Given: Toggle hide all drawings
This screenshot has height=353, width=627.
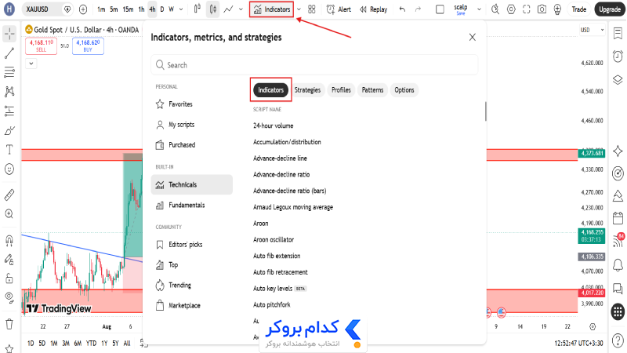Looking at the screenshot, I should click(9, 297).
